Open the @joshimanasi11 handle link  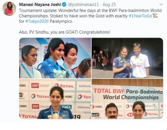pyautogui.click(x=83, y=5)
